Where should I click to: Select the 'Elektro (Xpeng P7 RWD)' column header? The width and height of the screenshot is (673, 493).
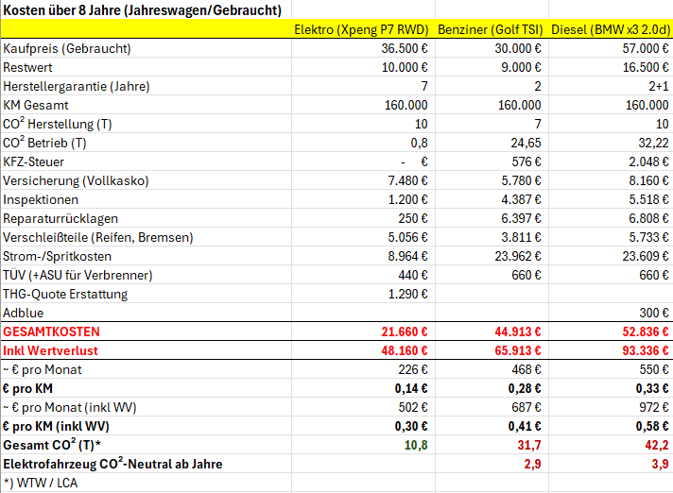[361, 29]
